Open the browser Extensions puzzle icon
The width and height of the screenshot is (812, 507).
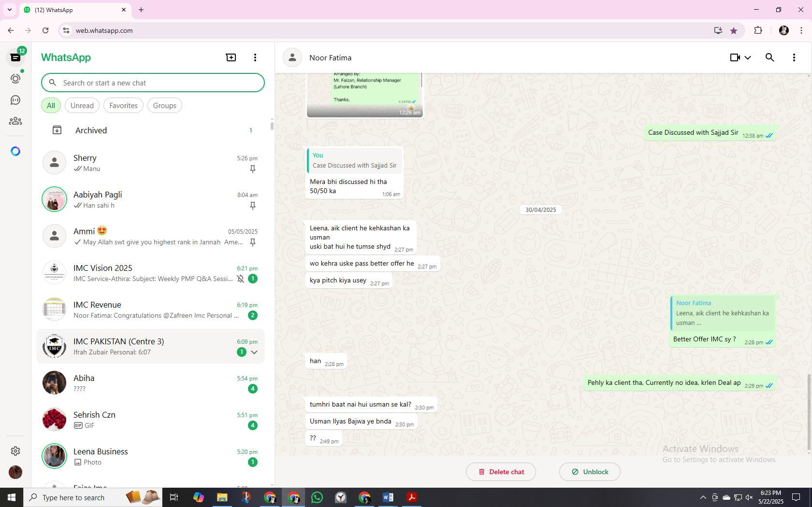pos(758,30)
